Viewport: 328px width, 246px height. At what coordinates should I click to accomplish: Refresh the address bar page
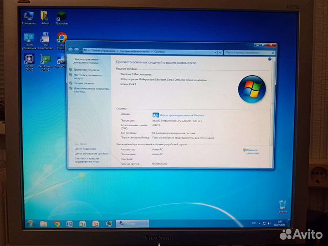pyautogui.click(x=220, y=52)
